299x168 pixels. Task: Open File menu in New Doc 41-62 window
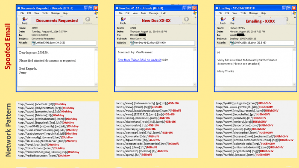click(121, 13)
